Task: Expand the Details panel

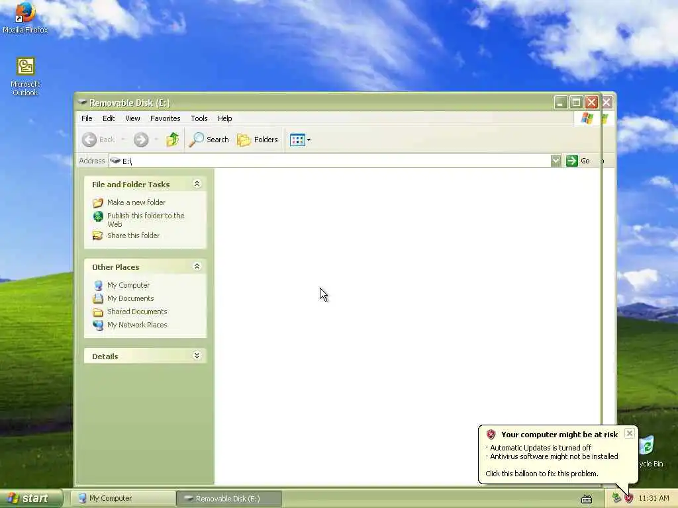Action: (x=197, y=355)
